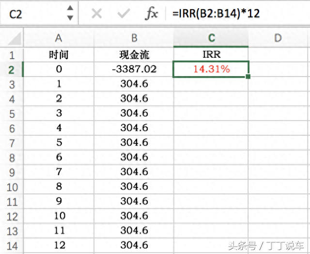Viewport: 310px width, 254px height.
Task: Click cell C1 labeled IRR
Action: [211, 55]
